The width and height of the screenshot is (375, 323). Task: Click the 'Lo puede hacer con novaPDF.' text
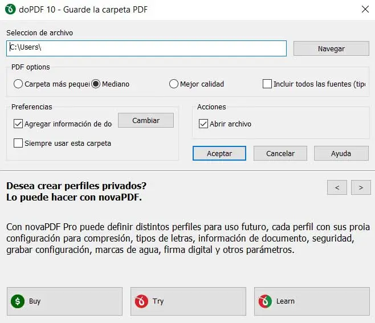coord(74,198)
